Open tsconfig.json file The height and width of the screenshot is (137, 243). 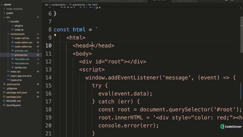14,105
